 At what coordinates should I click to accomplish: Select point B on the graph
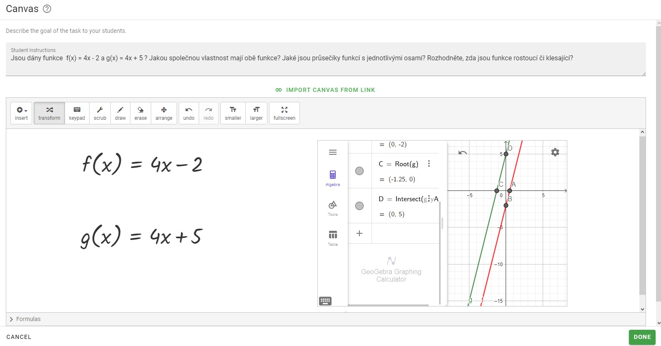coord(506,205)
